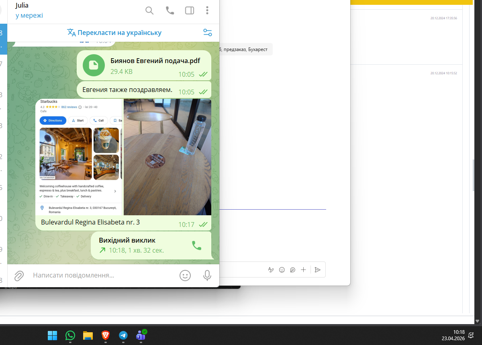Image resolution: width=482 pixels, height=345 pixels.
Task: Open the Биянов Евгений подача.pdf file icon
Action: pos(94,65)
